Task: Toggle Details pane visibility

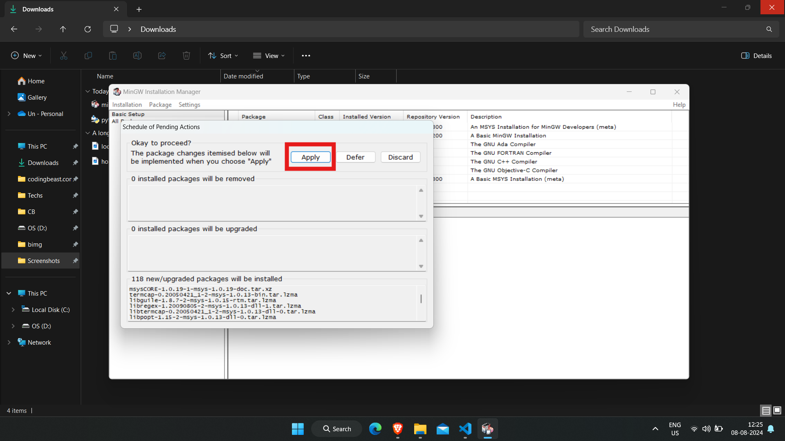Action: point(758,56)
